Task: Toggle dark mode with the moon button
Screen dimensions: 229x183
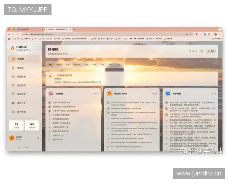Action: (x=202, y=51)
